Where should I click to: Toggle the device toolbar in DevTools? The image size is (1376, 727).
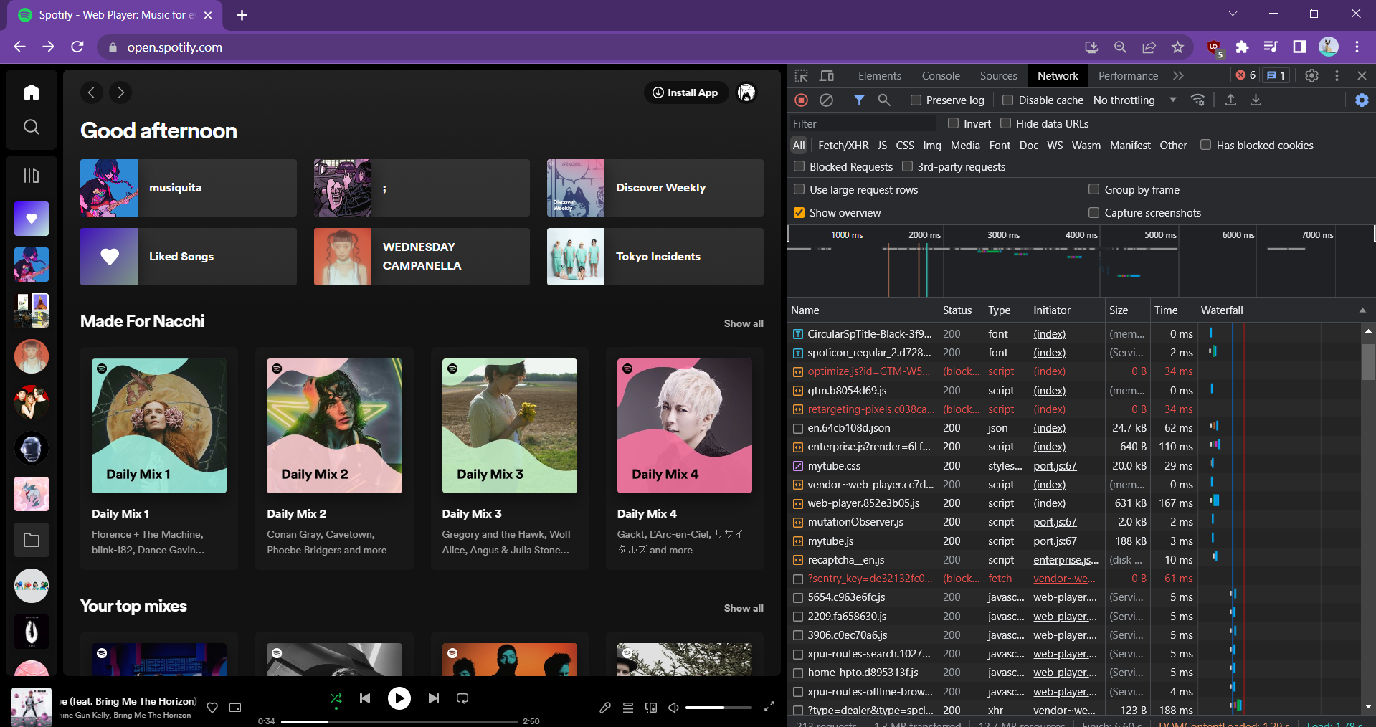click(826, 75)
